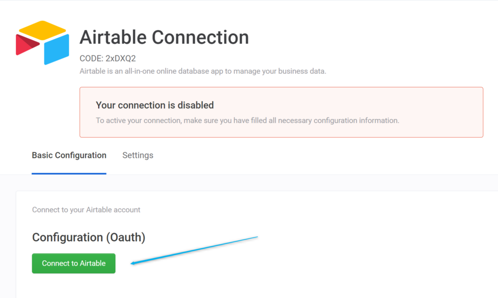Switch to the Settings tab
The height and width of the screenshot is (298, 498).
(x=138, y=155)
